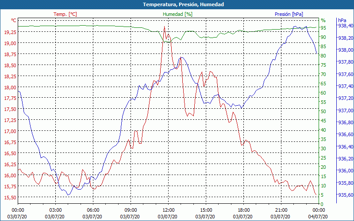Viewport: 354px width, 221px height.
Task: Click the '55' humidity axis value
Action: [323, 102]
